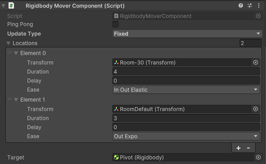Enable the Ping Pong checkbox
Screen dimensions: 266x164
[115, 24]
